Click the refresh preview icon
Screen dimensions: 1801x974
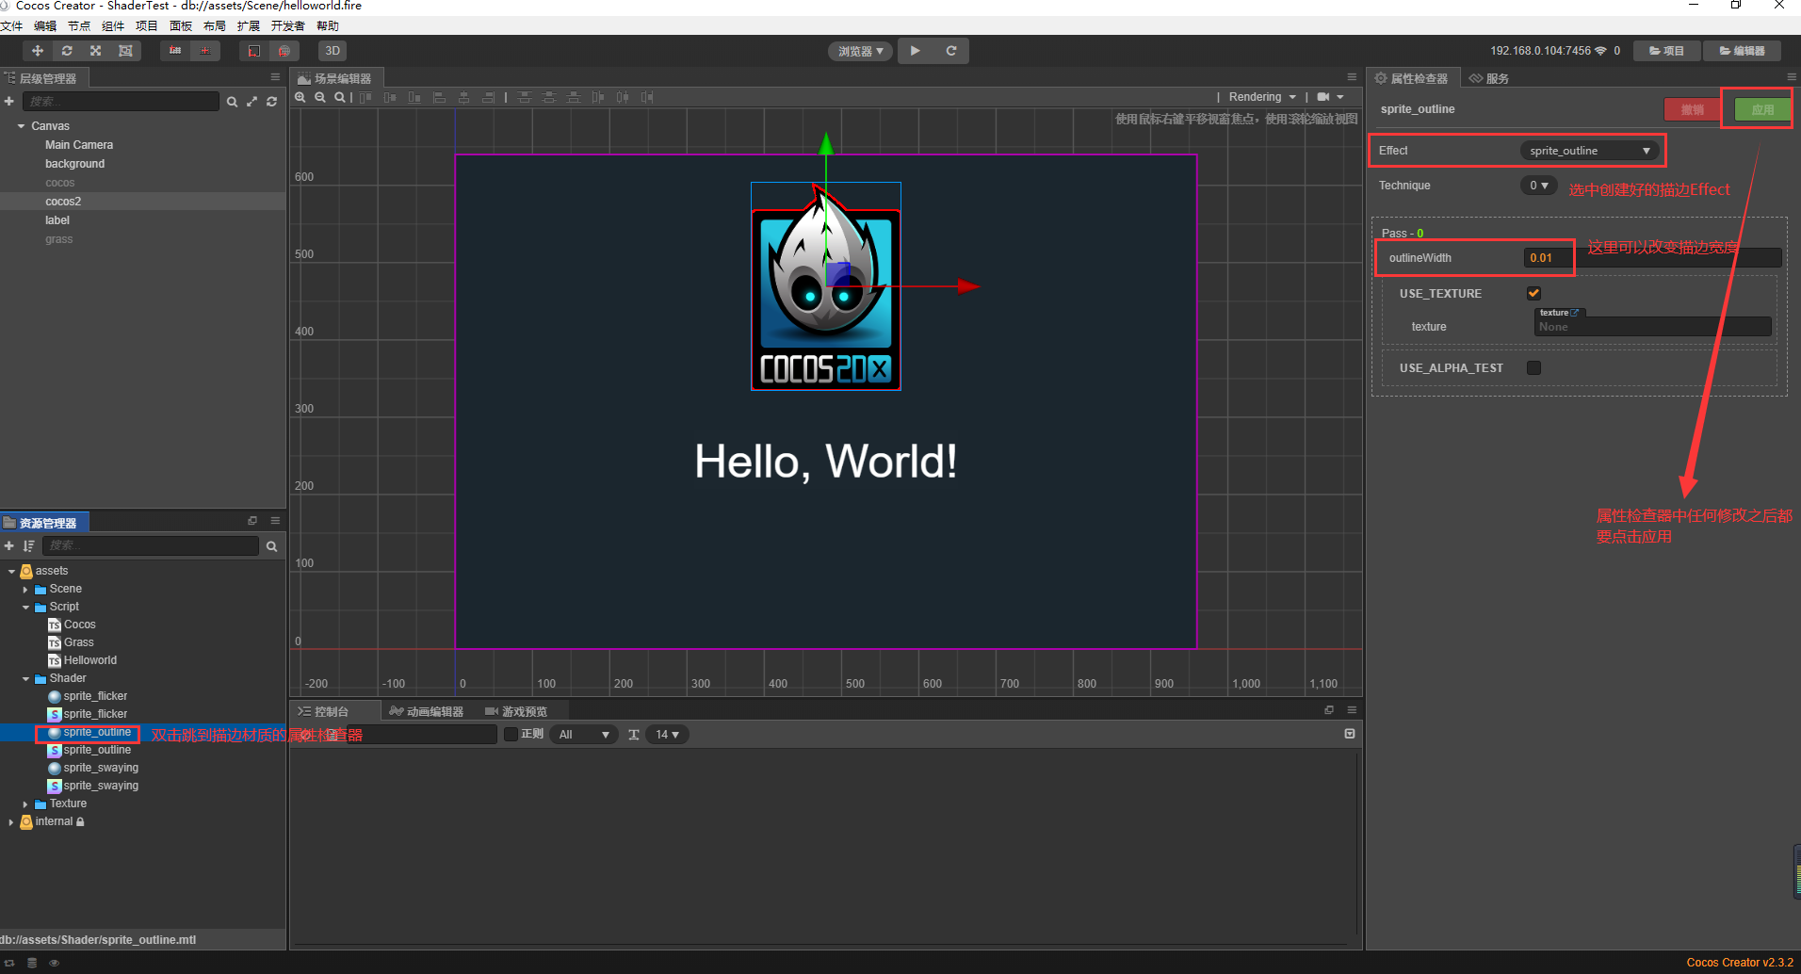(x=951, y=51)
